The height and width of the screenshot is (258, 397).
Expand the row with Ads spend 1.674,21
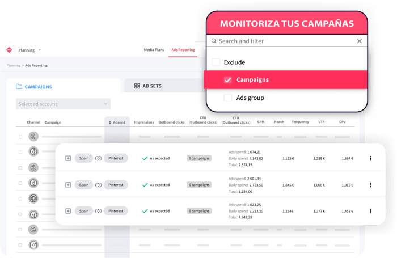(x=68, y=158)
